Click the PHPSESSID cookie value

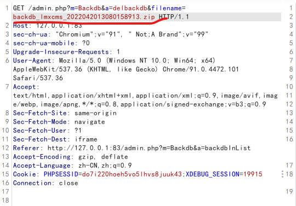tap(132, 174)
